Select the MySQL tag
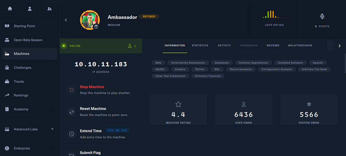The width and height of the screenshot is (346, 156). [x=160, y=69]
